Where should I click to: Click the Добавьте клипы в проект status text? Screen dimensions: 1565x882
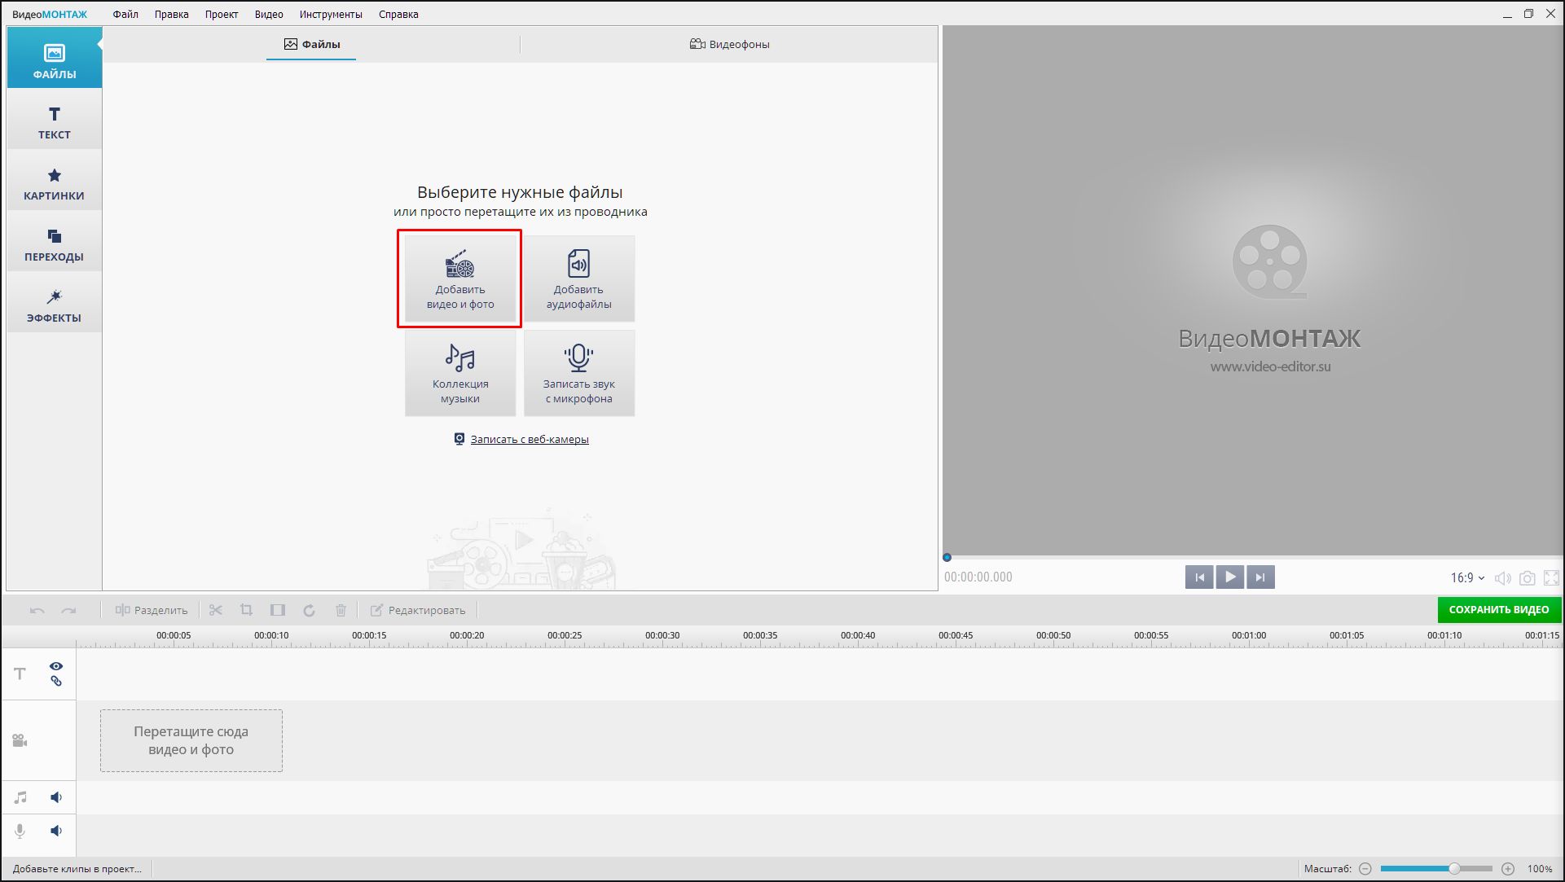click(x=77, y=869)
